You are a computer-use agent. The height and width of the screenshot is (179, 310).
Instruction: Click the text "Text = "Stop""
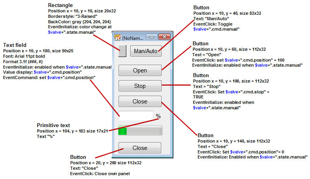pos(207,86)
